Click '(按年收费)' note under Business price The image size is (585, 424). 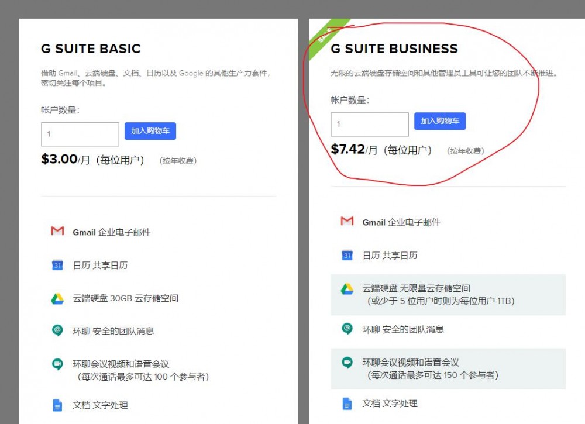[465, 151]
